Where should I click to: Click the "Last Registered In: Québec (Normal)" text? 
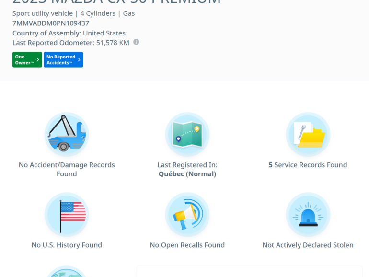pos(187,169)
